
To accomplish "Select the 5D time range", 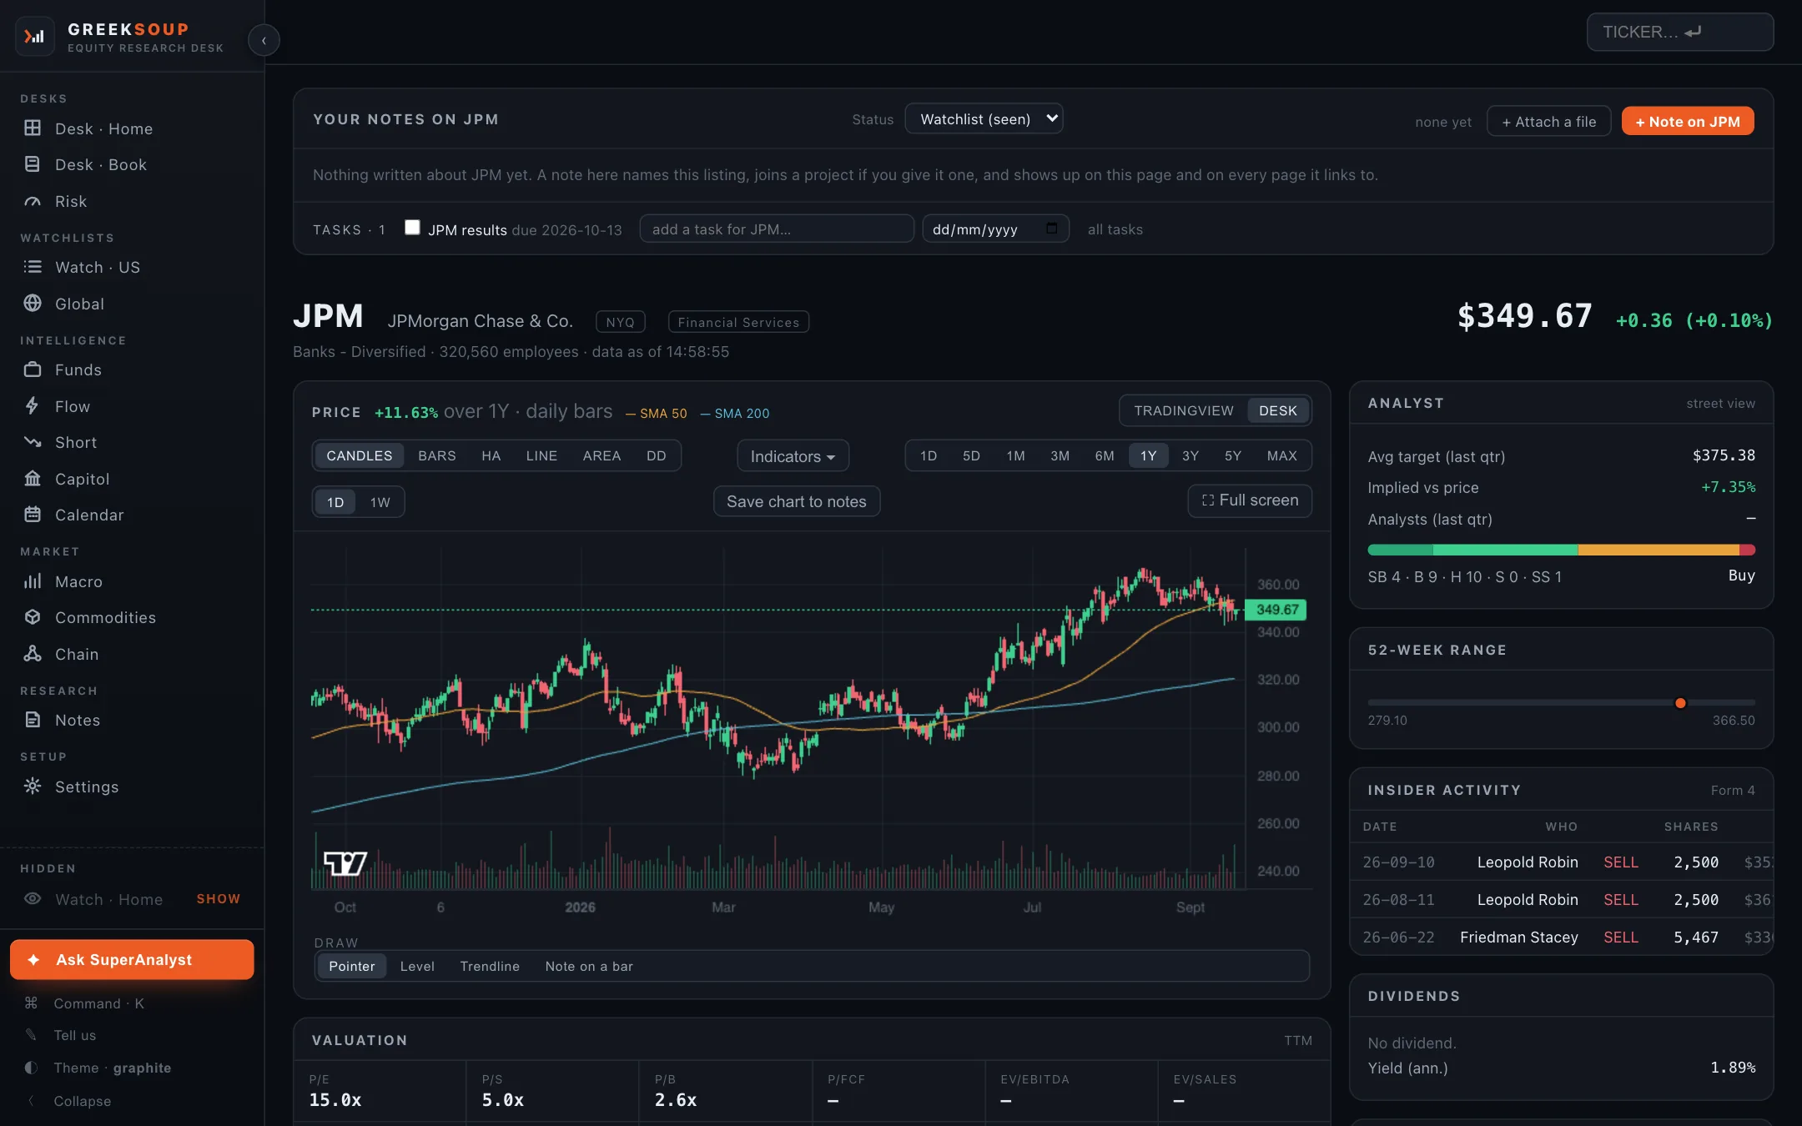I will (x=971, y=455).
